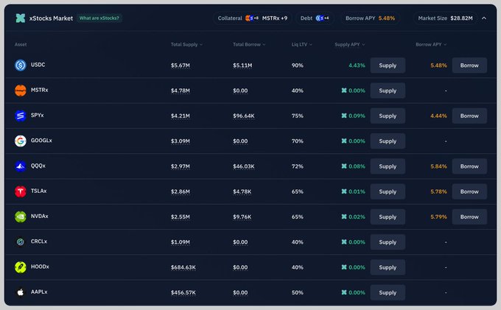Borrow QQQx
This screenshot has height=310, width=501.
pyautogui.click(x=469, y=166)
